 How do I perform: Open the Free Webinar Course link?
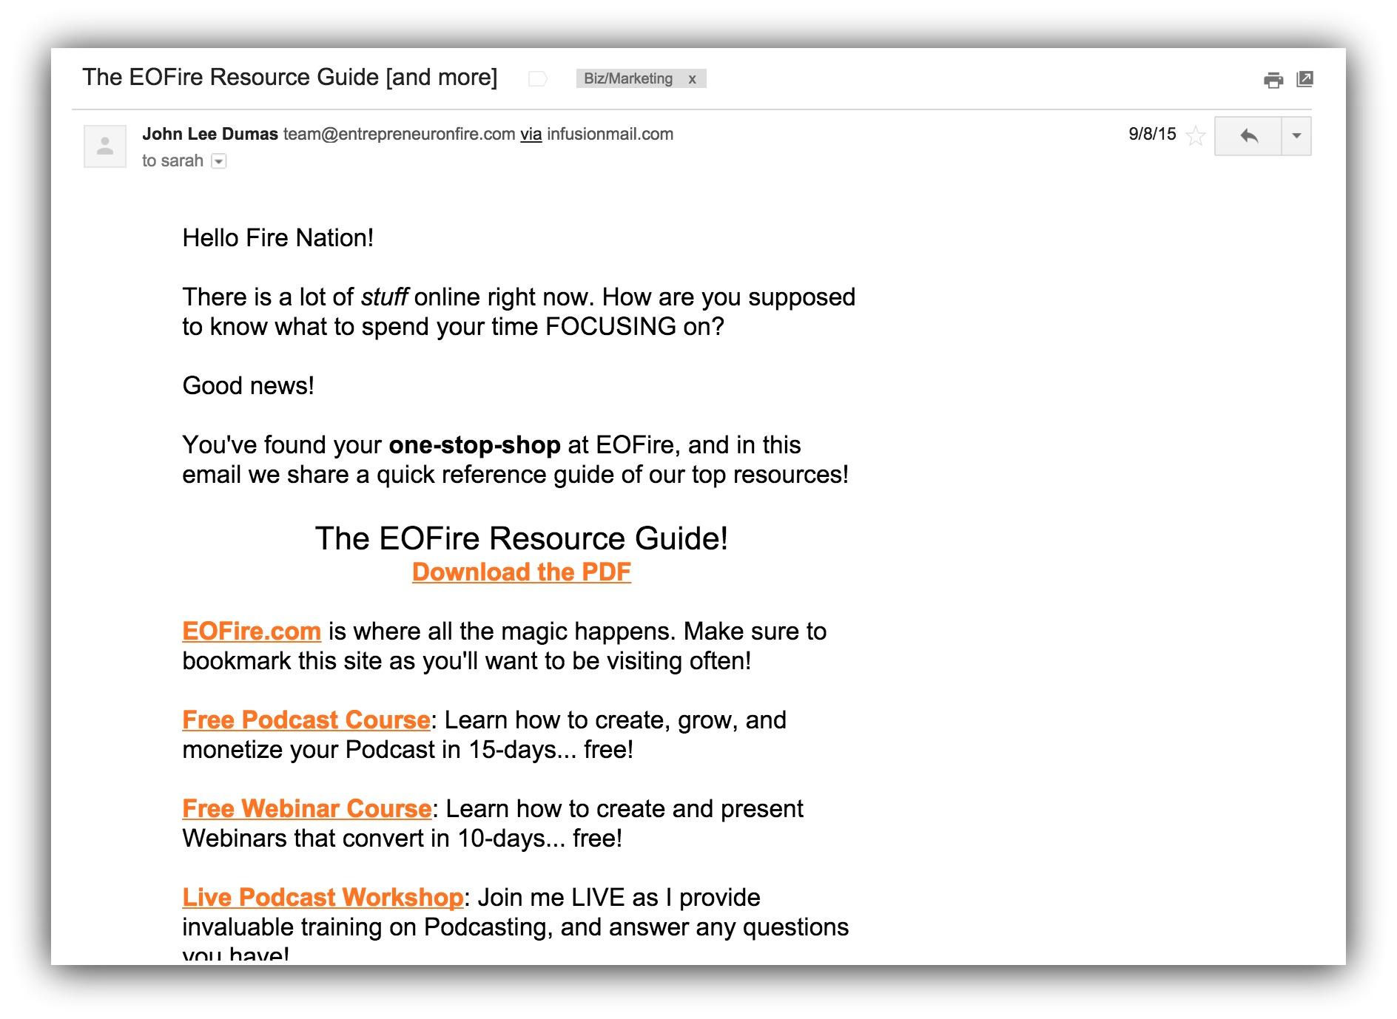point(307,808)
